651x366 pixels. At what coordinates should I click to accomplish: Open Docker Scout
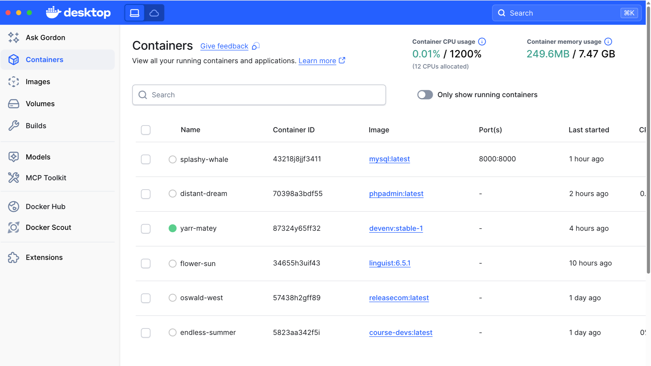point(48,227)
